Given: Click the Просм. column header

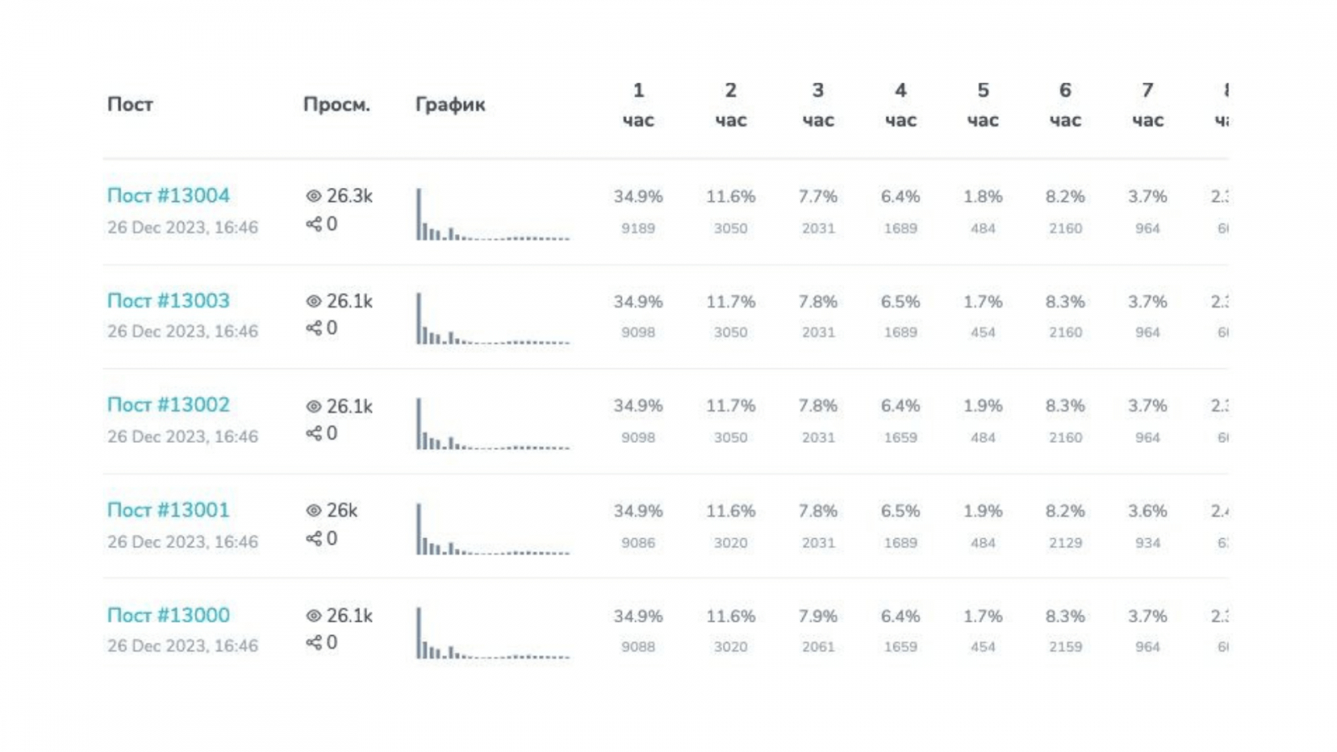Looking at the screenshot, I should pos(336,105).
